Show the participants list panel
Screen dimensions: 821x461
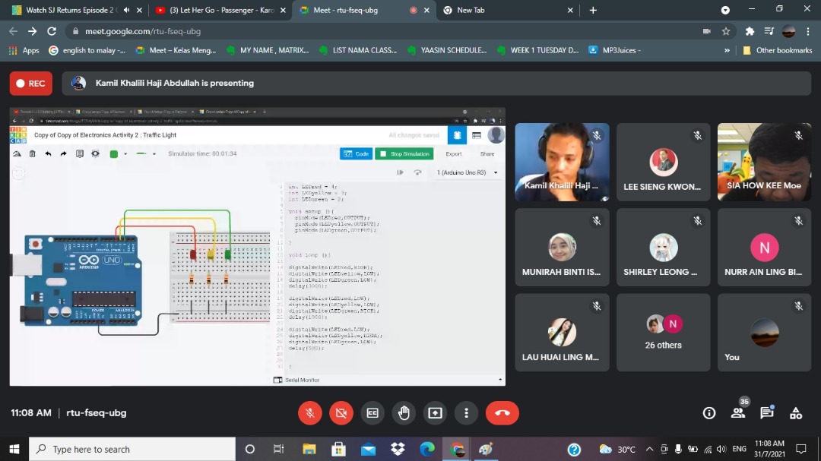tap(737, 413)
